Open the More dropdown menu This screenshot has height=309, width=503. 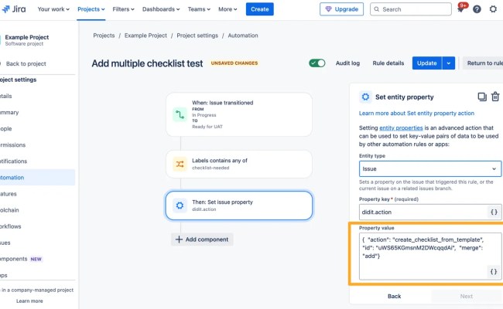coord(228,9)
